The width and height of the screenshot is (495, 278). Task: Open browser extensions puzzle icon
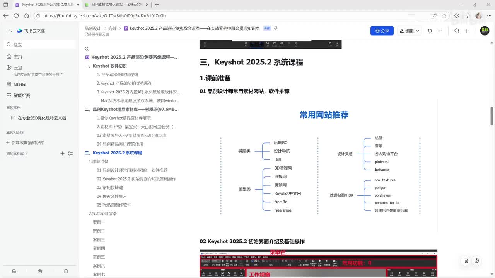457,16
